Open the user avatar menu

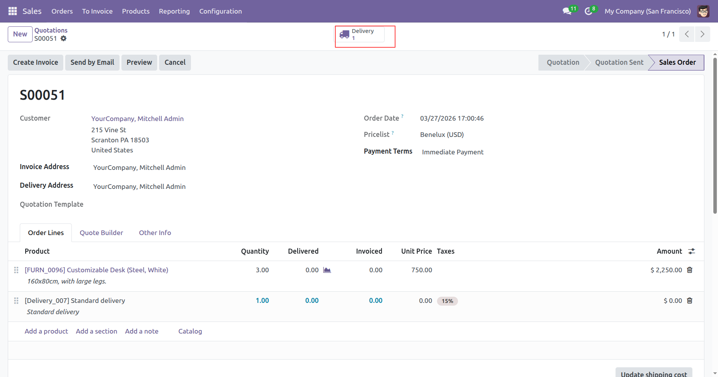tap(703, 11)
